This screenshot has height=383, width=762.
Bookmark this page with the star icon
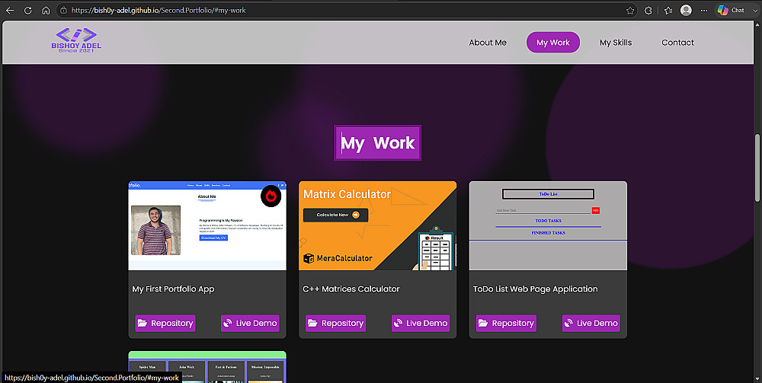pyautogui.click(x=630, y=10)
